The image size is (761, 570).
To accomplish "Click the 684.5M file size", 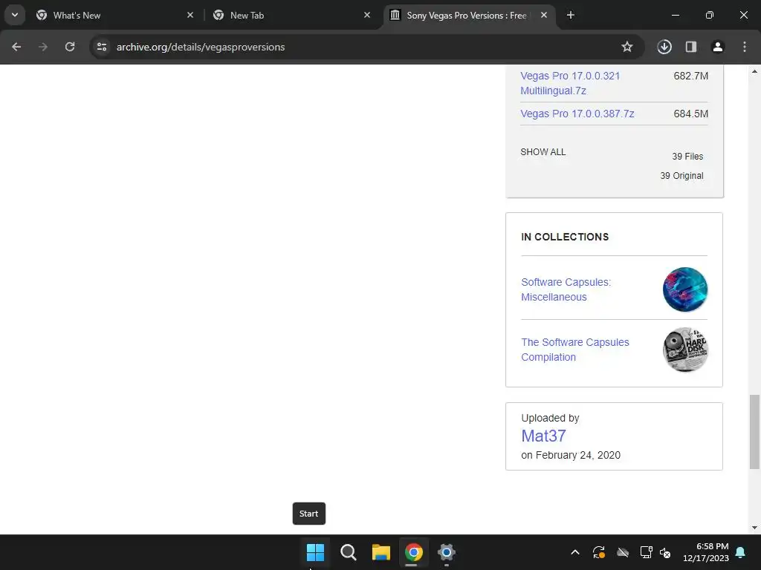I will coord(690,114).
